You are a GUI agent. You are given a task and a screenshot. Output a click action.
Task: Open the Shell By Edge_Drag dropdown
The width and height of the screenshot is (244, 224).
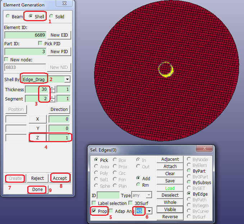click(66, 79)
